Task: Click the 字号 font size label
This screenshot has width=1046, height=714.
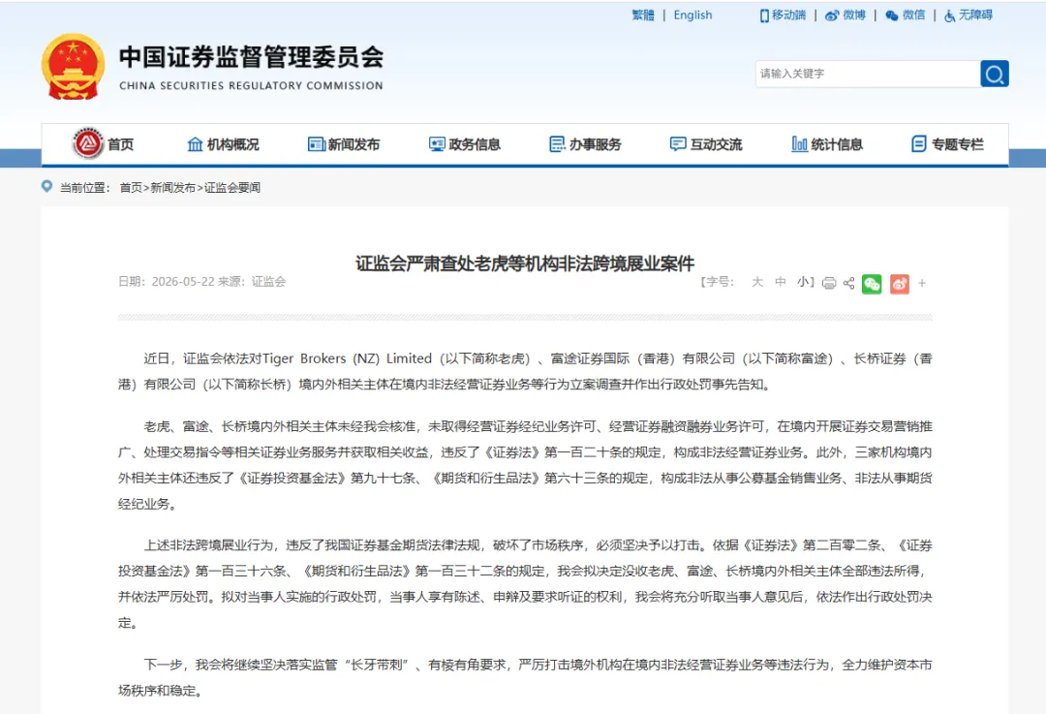Action: [x=717, y=282]
